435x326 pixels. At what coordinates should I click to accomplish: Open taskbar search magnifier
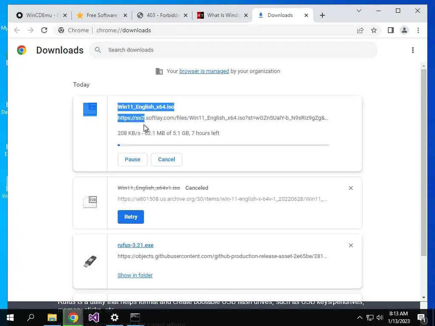click(x=31, y=318)
